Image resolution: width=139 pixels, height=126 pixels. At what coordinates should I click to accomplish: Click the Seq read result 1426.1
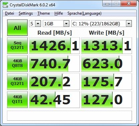(x=54, y=46)
